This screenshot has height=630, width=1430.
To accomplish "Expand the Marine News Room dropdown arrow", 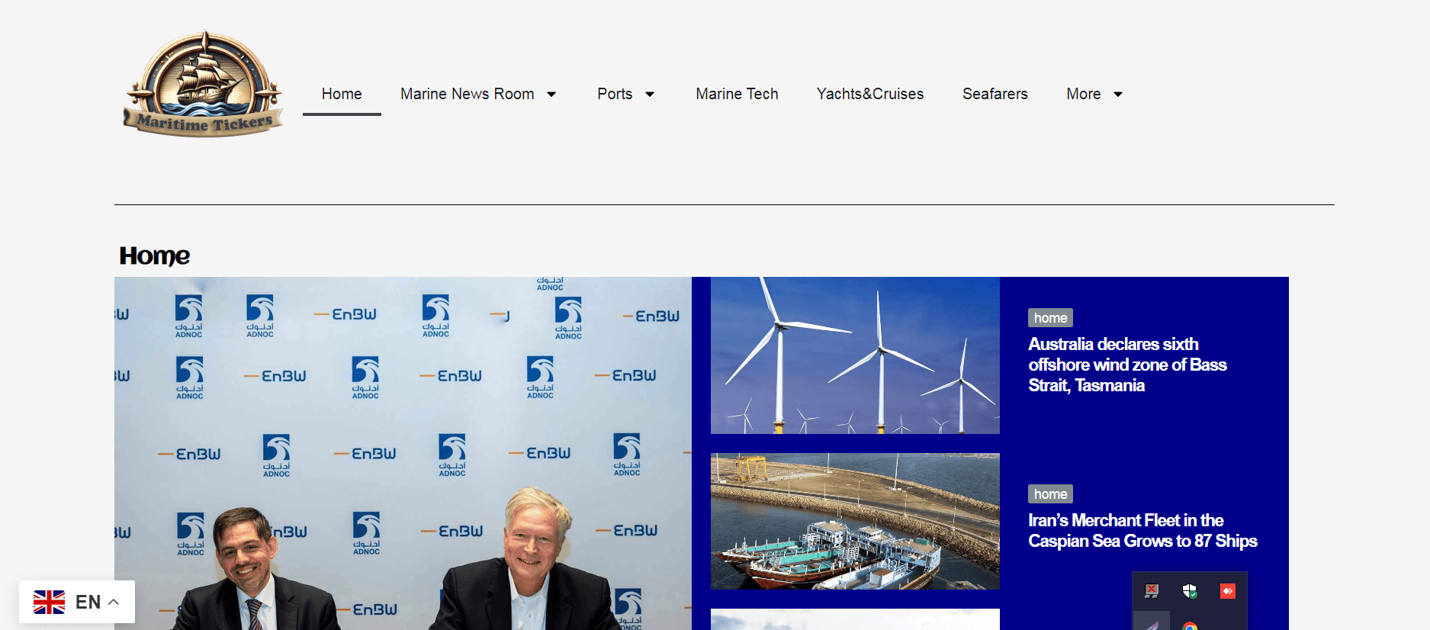I will coord(551,94).
